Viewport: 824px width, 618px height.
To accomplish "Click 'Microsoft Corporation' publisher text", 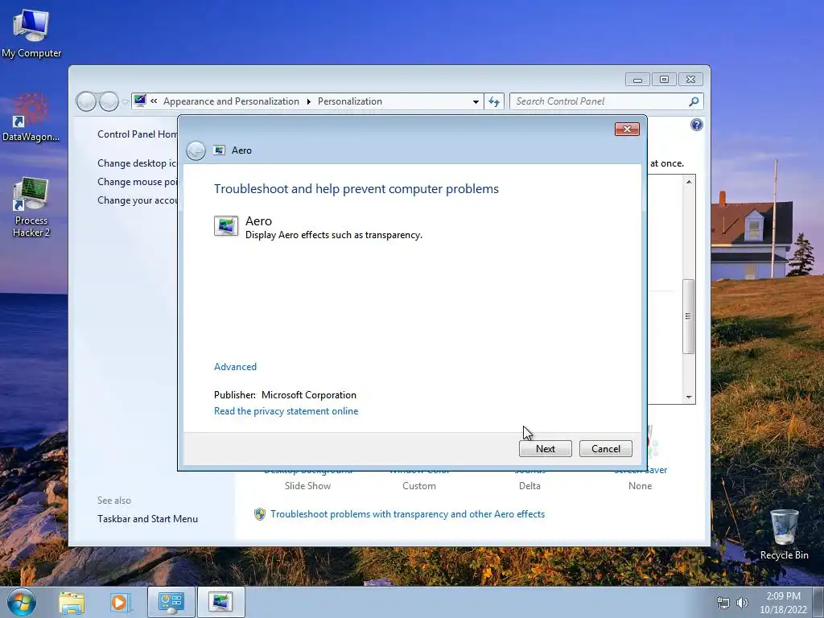I will [309, 394].
